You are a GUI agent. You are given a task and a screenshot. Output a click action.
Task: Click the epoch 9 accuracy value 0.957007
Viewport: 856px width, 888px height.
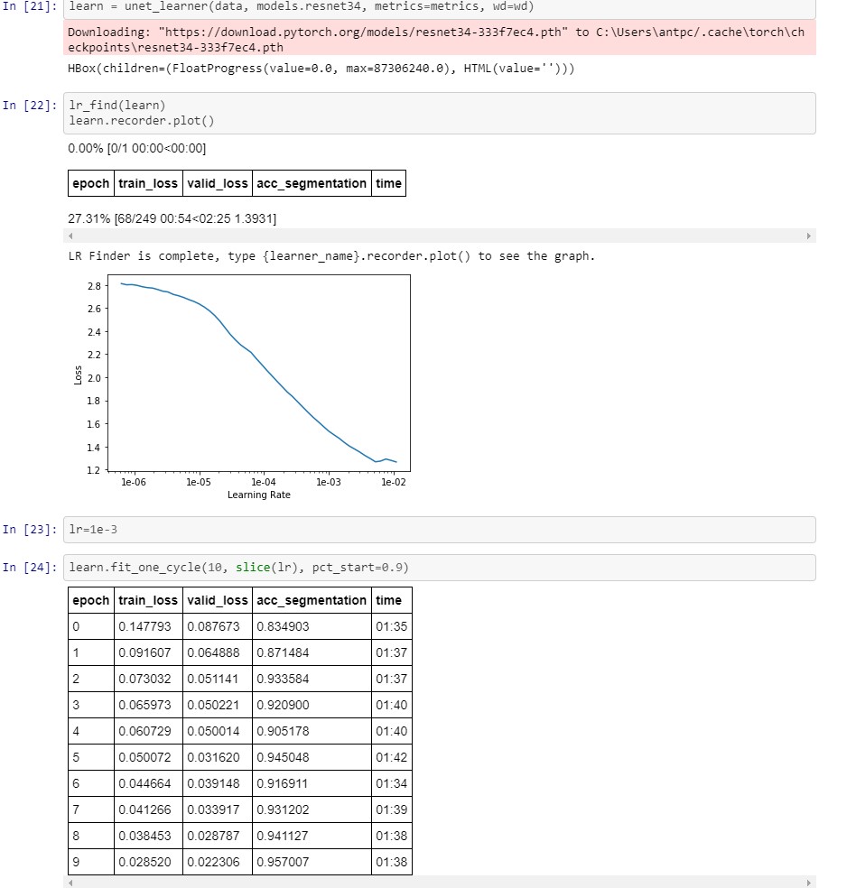283,862
